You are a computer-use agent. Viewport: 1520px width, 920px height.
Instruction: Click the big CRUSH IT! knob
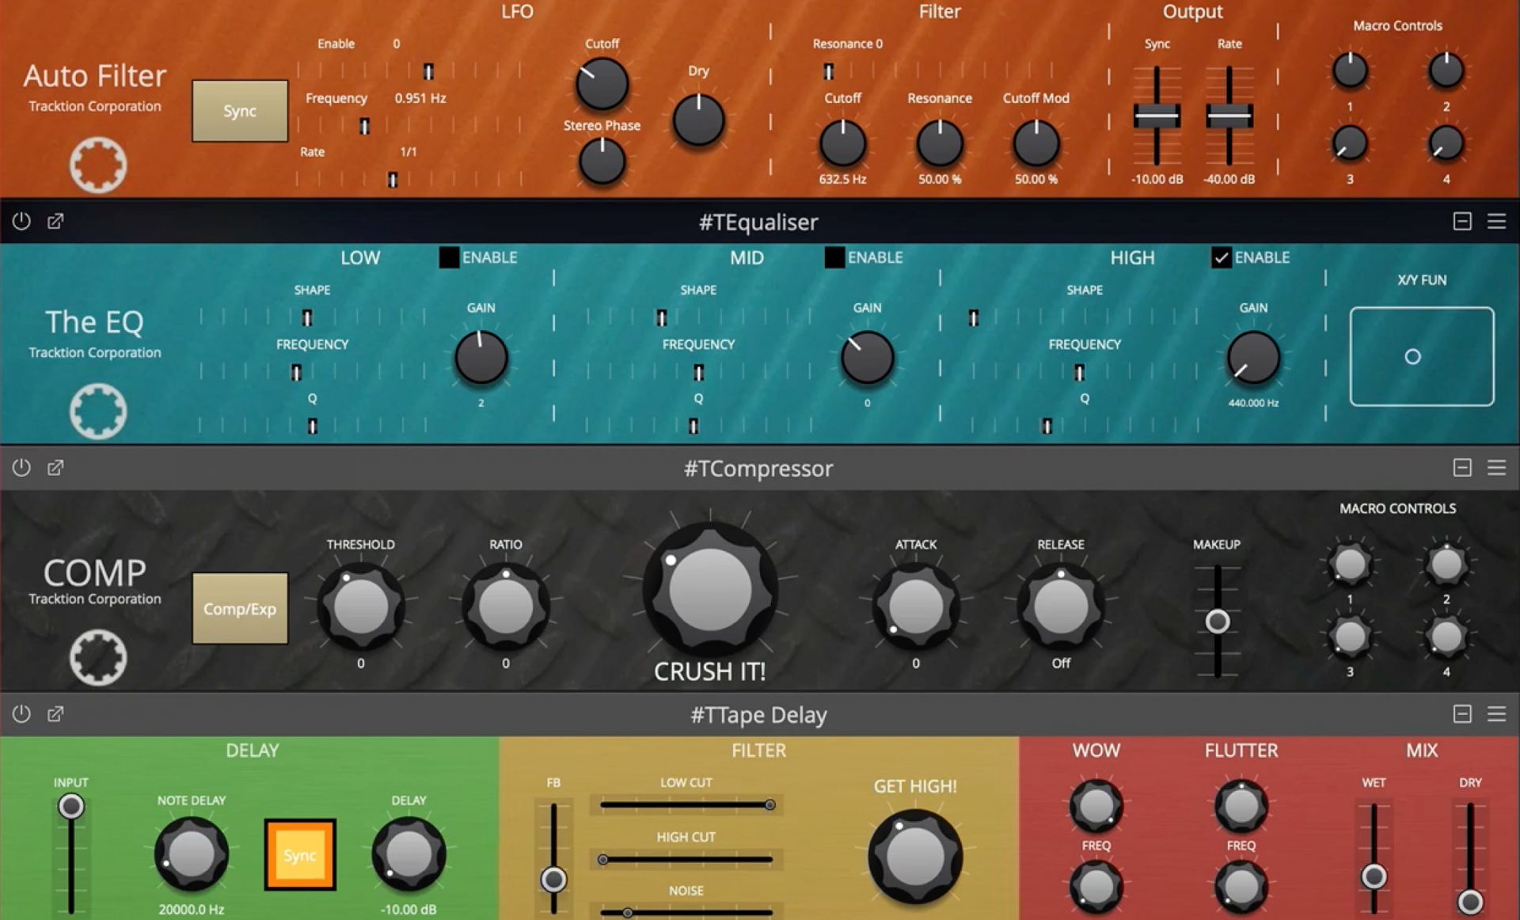coord(710,590)
